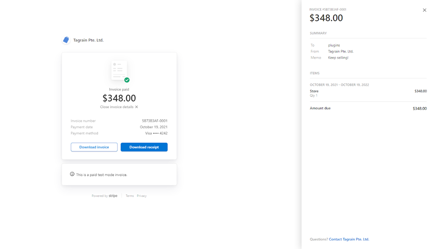Image resolution: width=435 pixels, height=249 pixels.
Task: Click the Store line item in panel
Action: [314, 91]
